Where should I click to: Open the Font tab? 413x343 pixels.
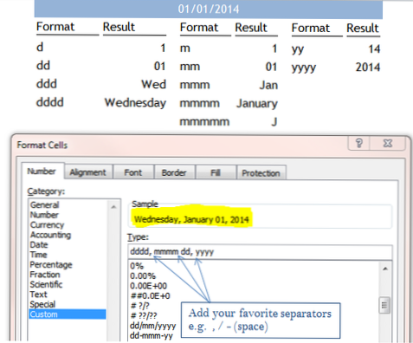[x=133, y=172]
